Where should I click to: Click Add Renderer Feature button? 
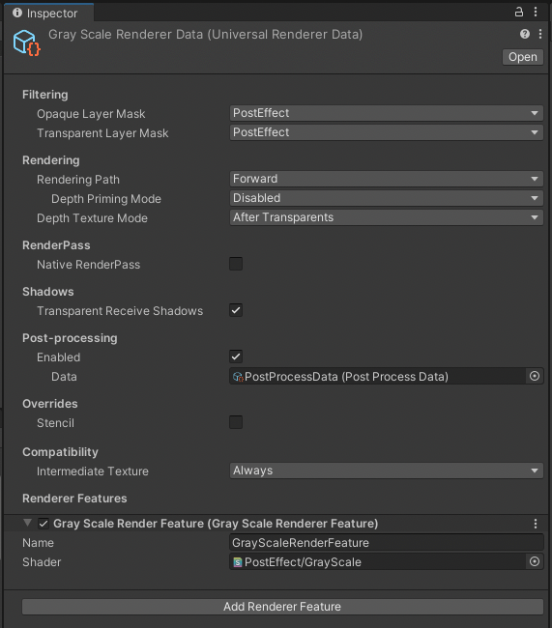(x=282, y=607)
